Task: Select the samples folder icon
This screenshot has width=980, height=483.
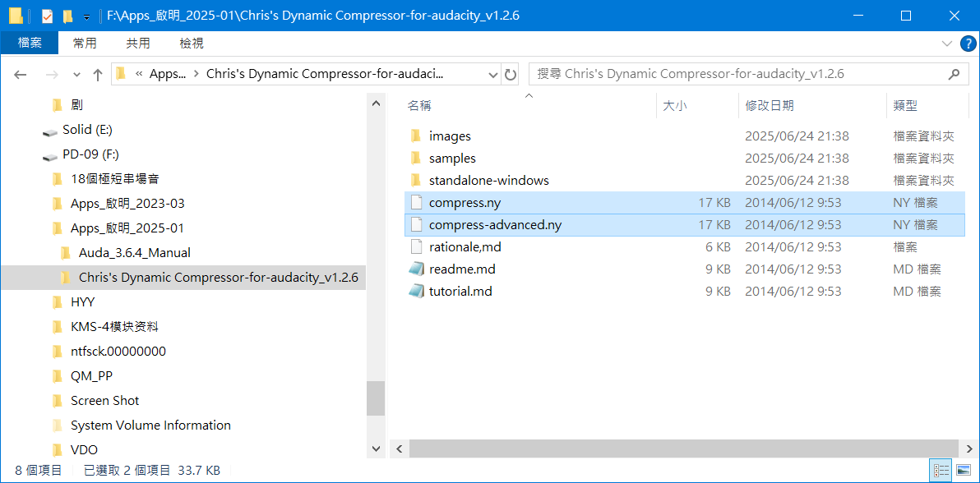Action: pyautogui.click(x=416, y=158)
